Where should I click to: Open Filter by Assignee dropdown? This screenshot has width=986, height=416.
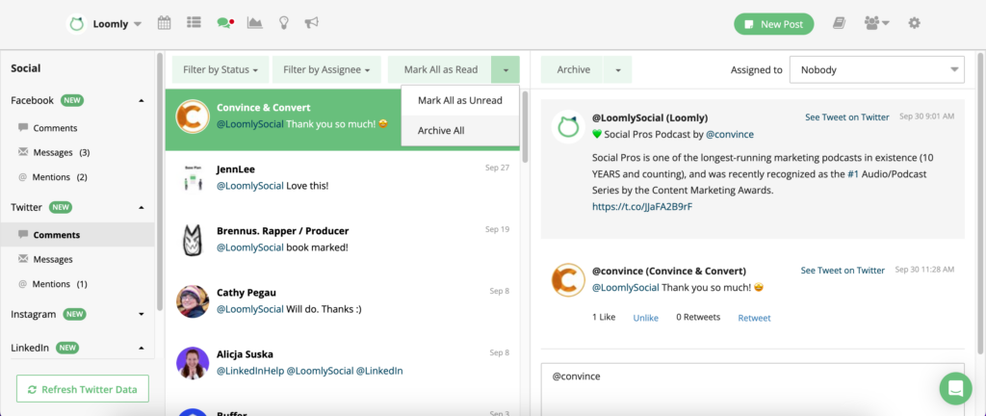point(327,69)
